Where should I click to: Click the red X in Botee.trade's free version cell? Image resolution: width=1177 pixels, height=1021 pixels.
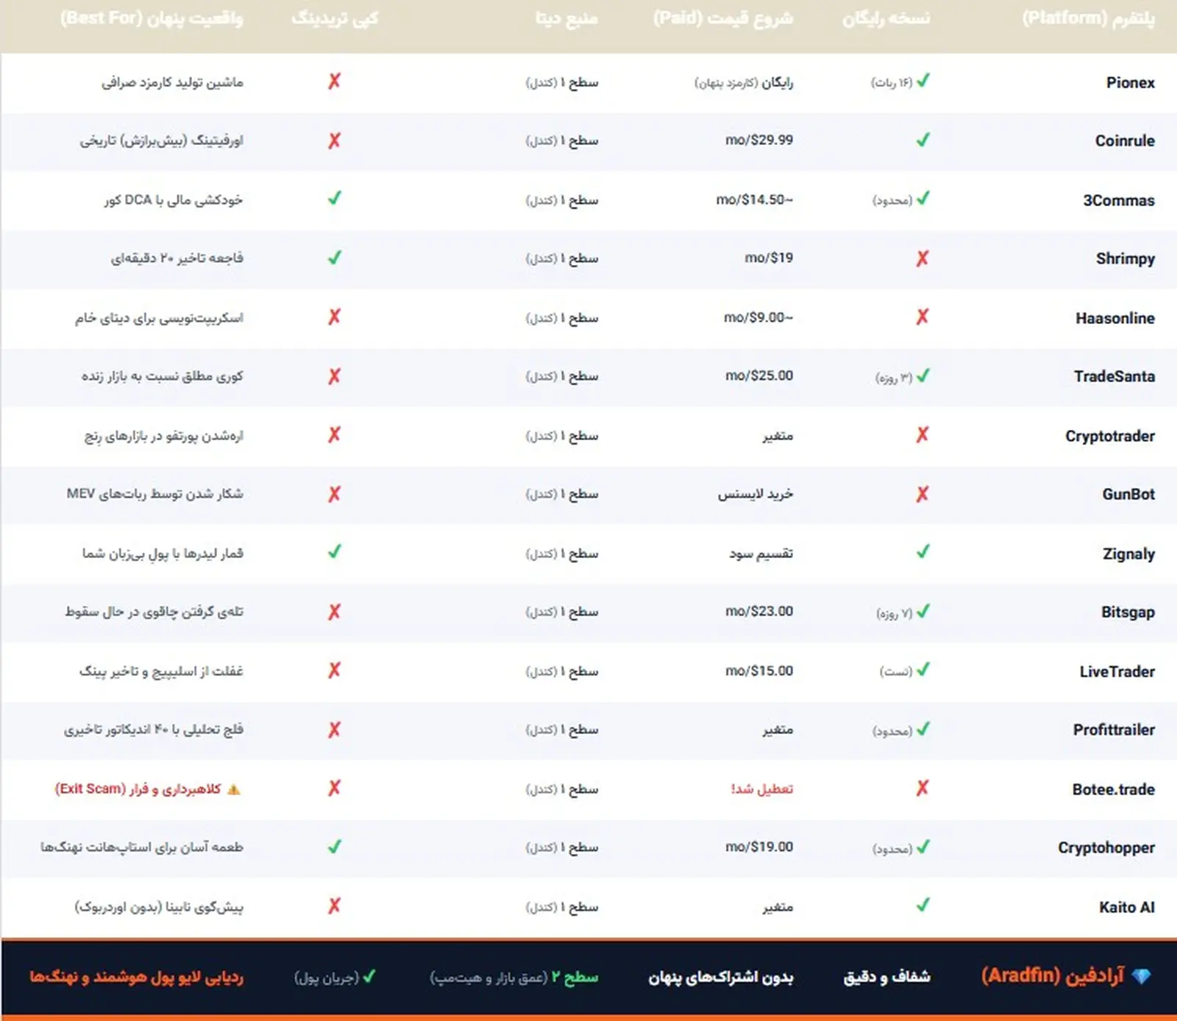tap(922, 788)
